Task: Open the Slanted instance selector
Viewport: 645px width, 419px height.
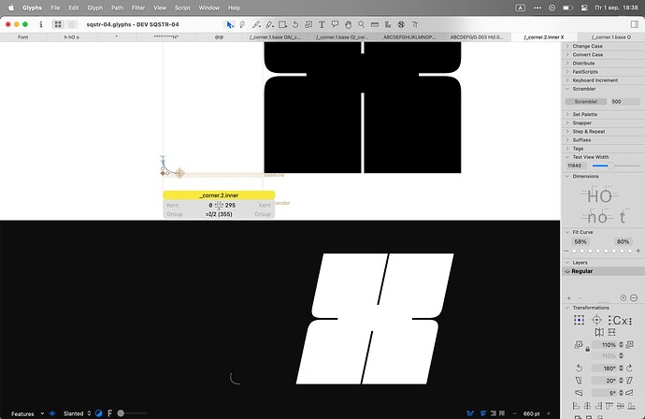Action: coord(77,413)
